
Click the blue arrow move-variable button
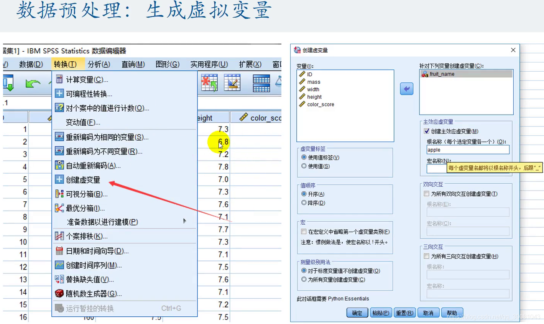[x=406, y=89]
